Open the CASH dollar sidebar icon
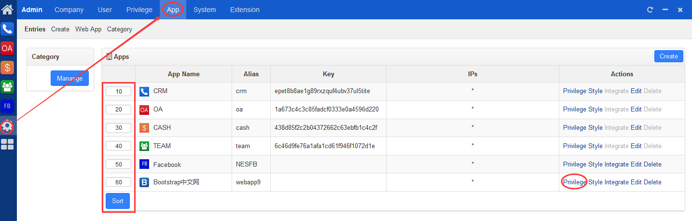The height and width of the screenshot is (221, 692). pyautogui.click(x=7, y=68)
